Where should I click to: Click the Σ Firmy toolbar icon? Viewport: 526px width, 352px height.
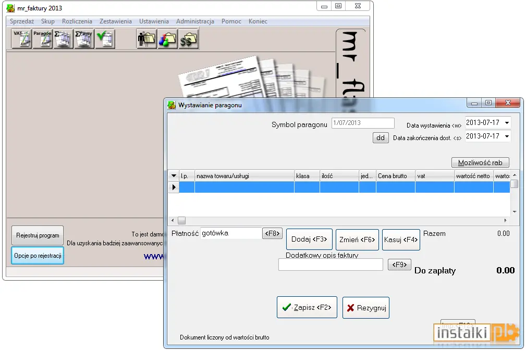point(84,39)
